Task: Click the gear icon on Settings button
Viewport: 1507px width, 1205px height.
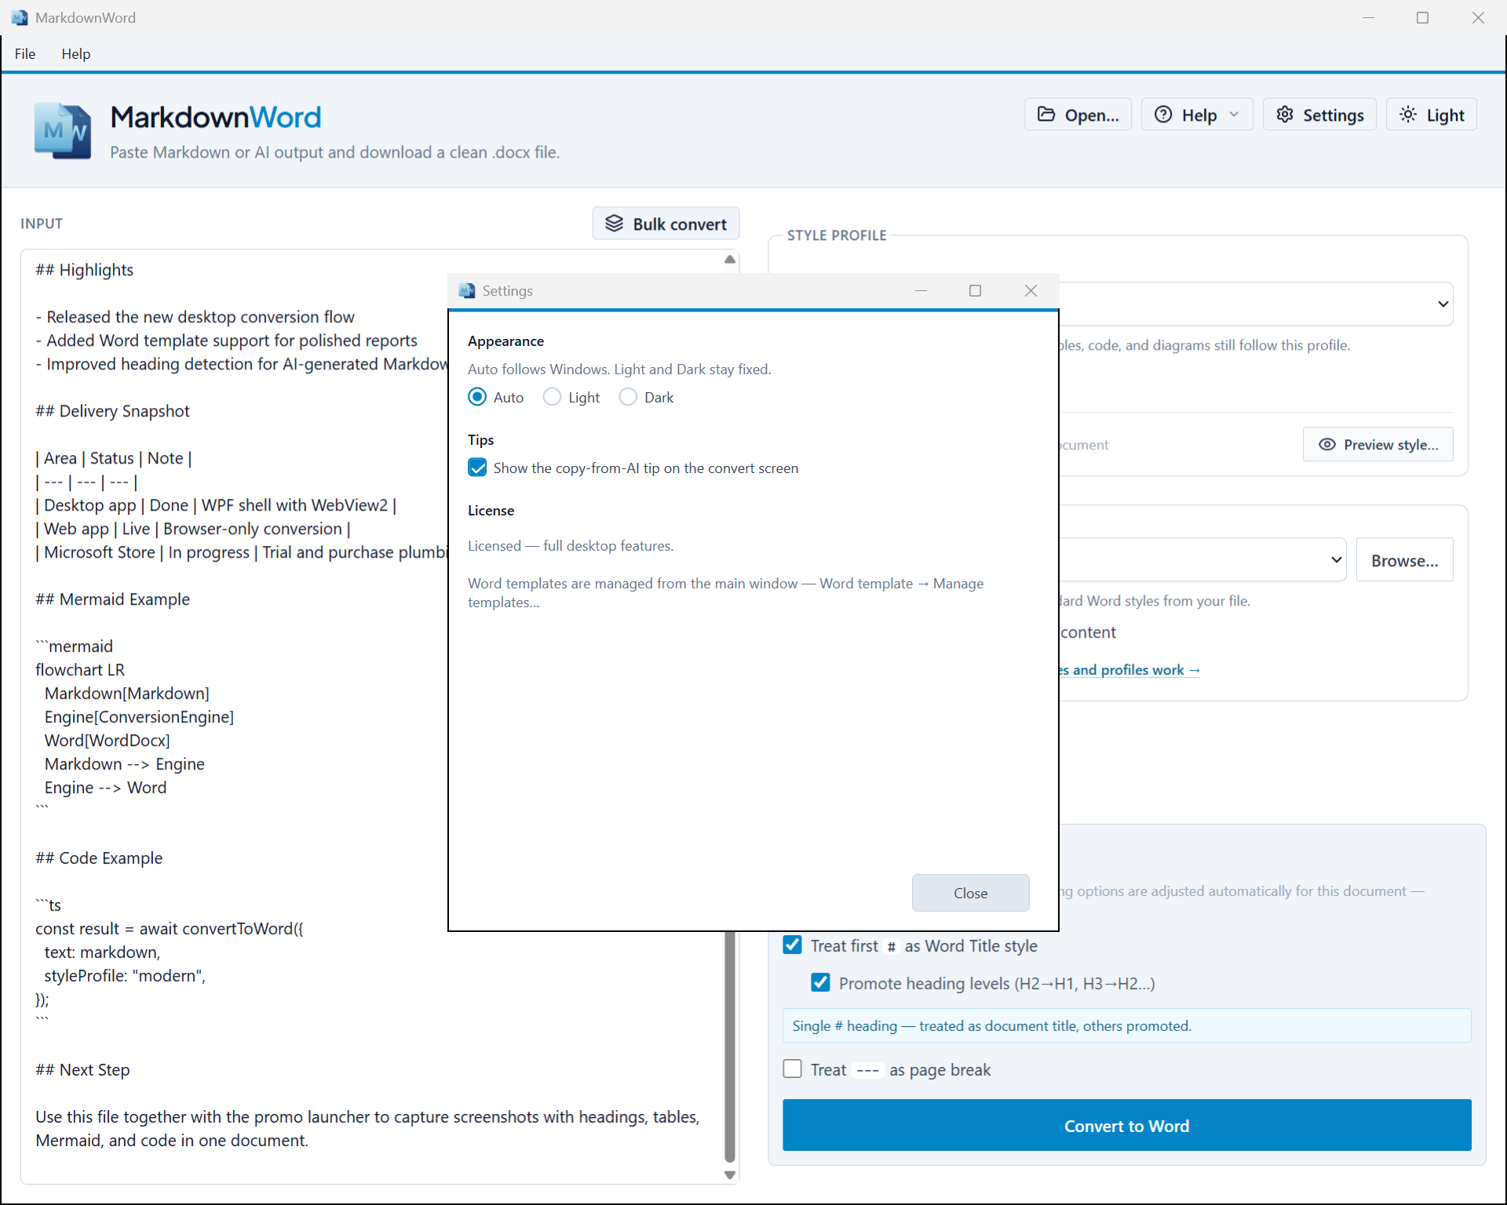Action: [x=1285, y=115]
